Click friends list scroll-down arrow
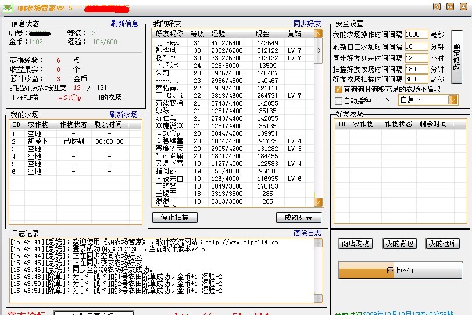The width and height of the screenshot is (472, 315). (x=318, y=202)
